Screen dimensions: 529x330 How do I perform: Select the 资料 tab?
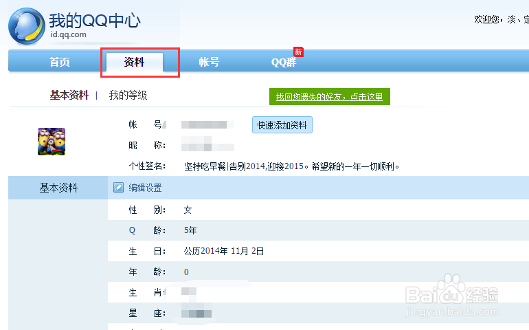[x=134, y=62]
